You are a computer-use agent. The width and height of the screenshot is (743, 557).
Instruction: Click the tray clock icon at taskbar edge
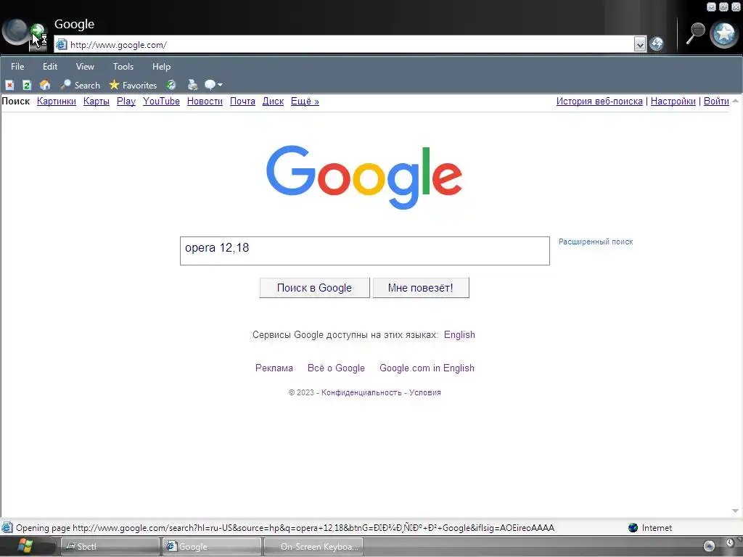click(x=730, y=542)
